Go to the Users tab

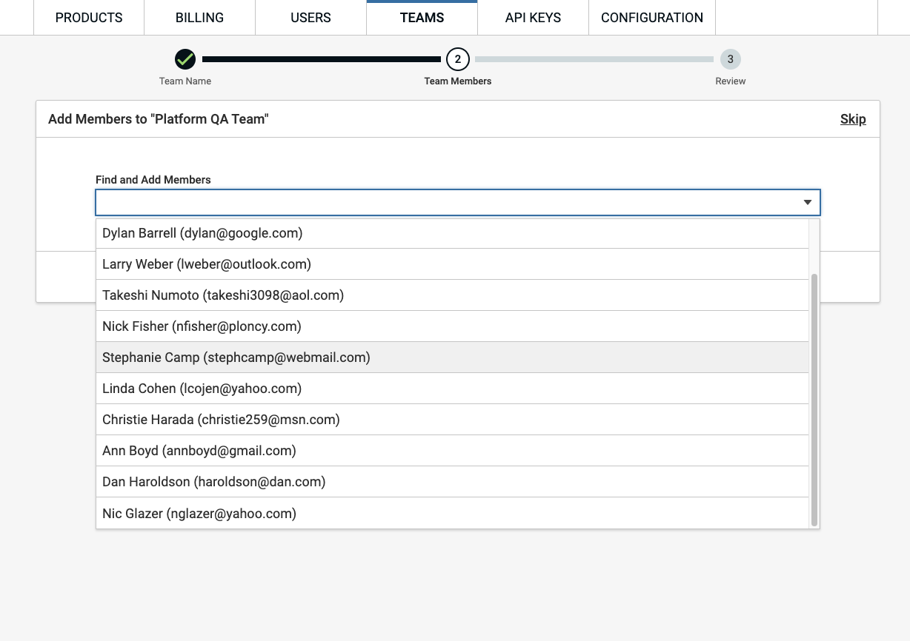310,18
